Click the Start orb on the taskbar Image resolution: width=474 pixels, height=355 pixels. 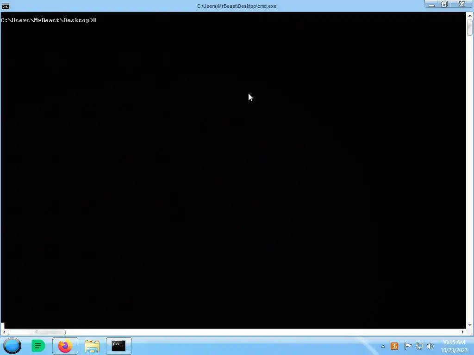coord(12,346)
